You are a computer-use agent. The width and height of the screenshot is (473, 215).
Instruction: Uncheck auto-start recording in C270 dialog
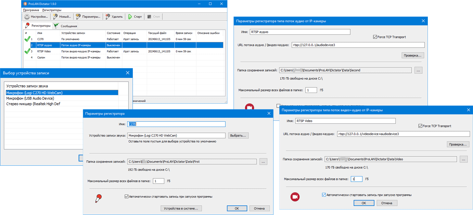click(126, 196)
